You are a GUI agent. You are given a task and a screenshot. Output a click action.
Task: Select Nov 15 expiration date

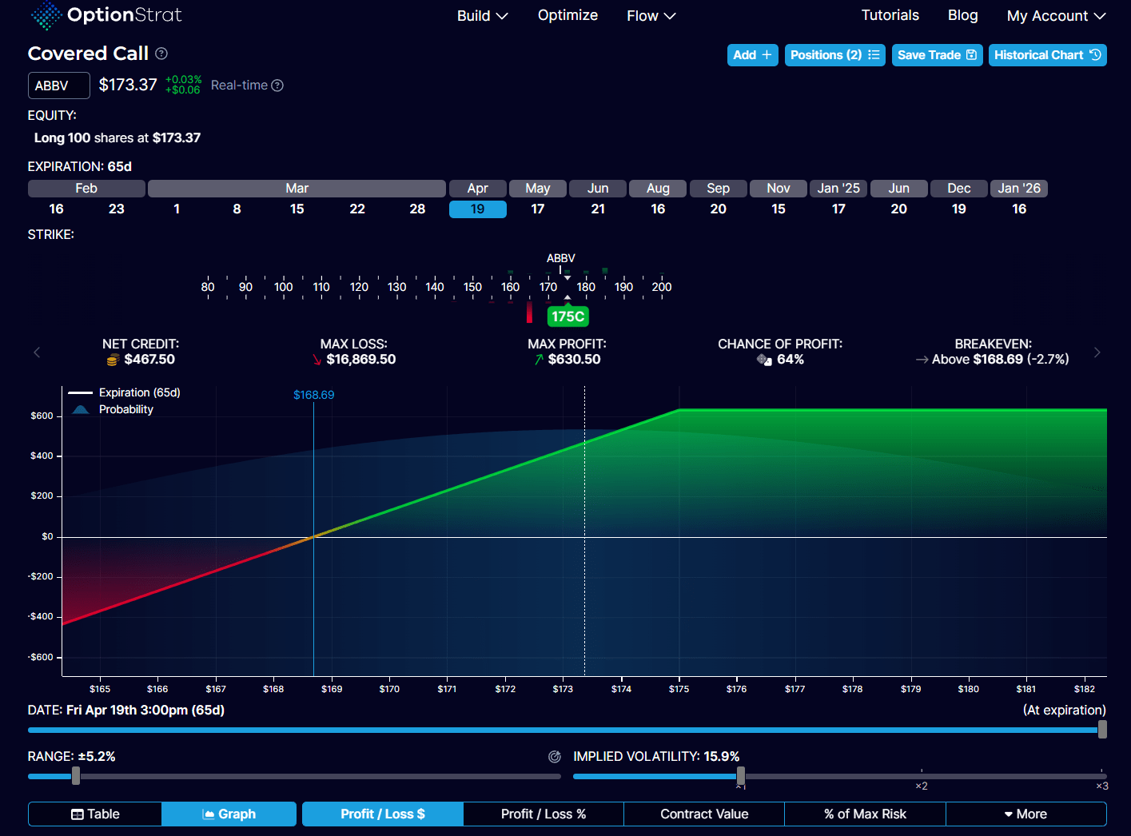tap(779, 209)
